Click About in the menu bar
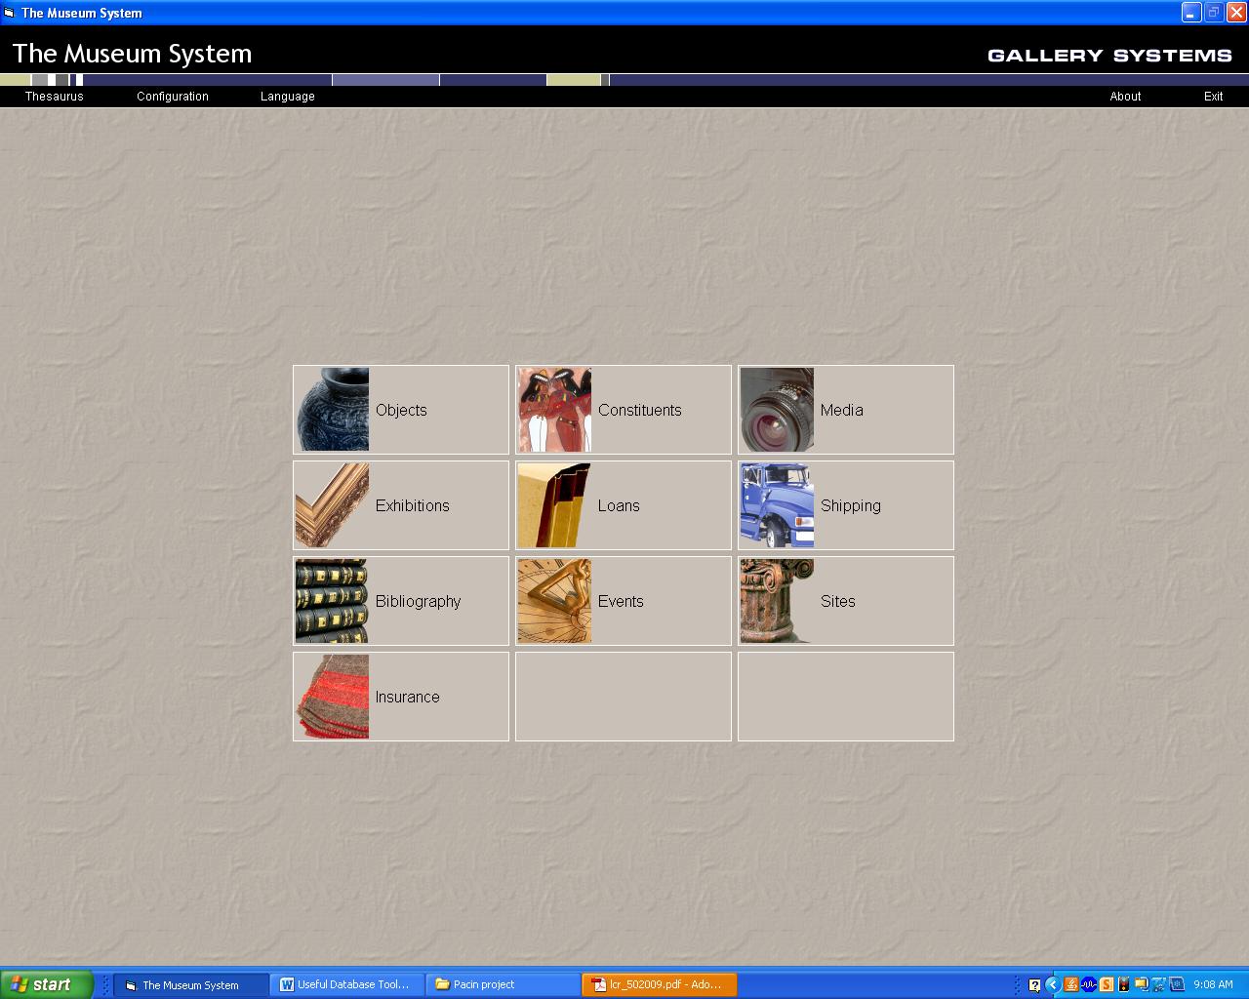The width and height of the screenshot is (1249, 999). 1125,97
